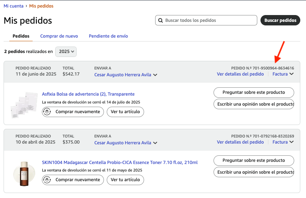Click Comprar nuevamente for SKIN1004 toner
The image size is (306, 198).
pos(73,180)
